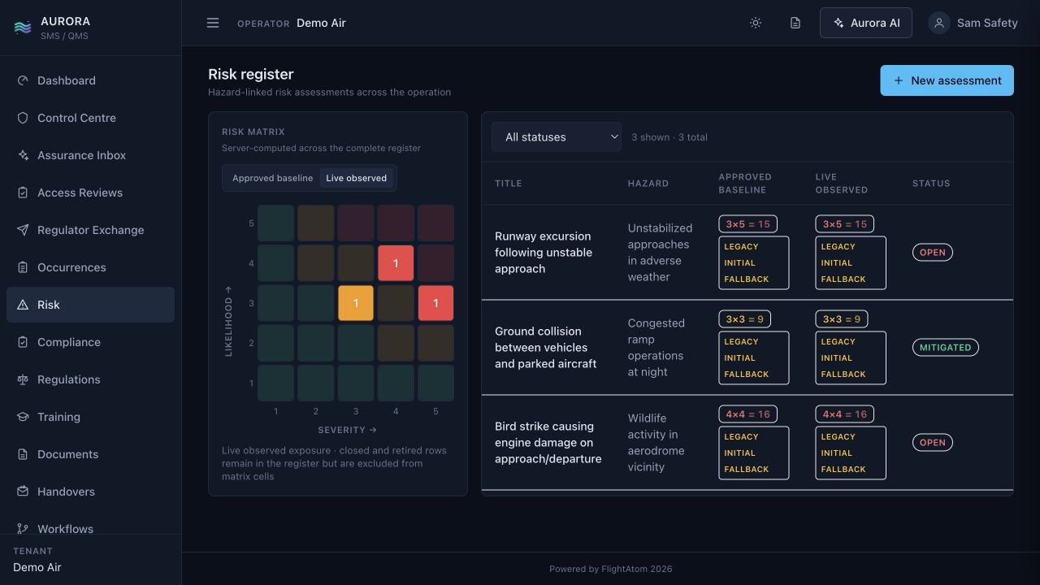Click the Control Centre shield icon
Screen dimensions: 1040x585
tap(23, 118)
